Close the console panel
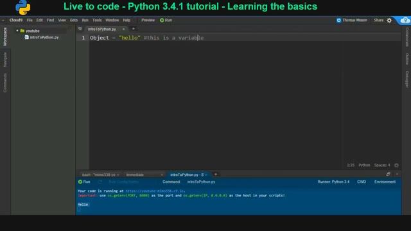The height and width of the screenshot is (231, 411). click(x=397, y=174)
